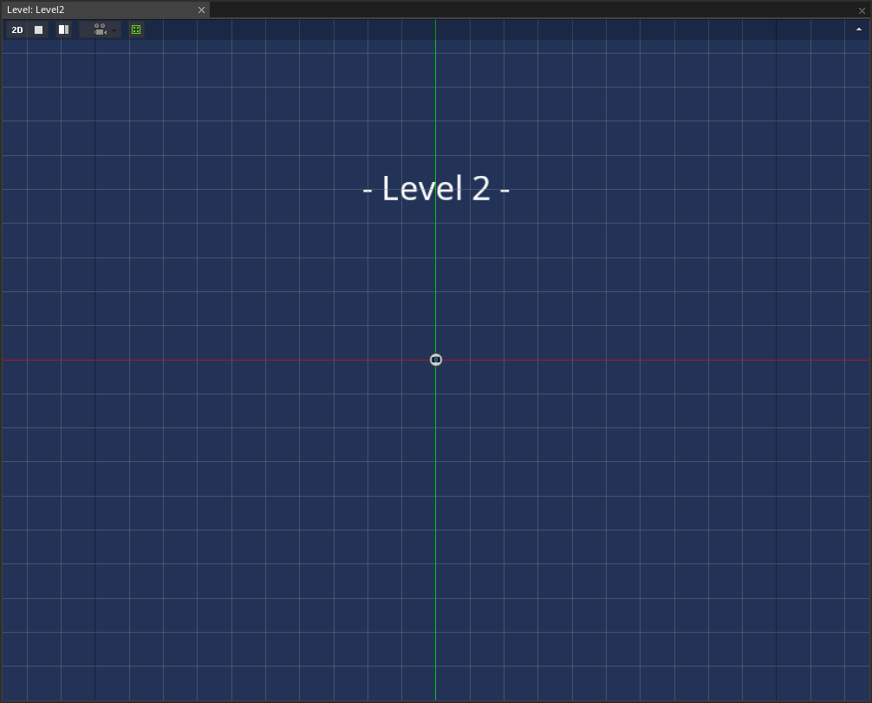The image size is (872, 703).
Task: Collapse the viewport toolbar with the arrow
Action: click(x=859, y=29)
